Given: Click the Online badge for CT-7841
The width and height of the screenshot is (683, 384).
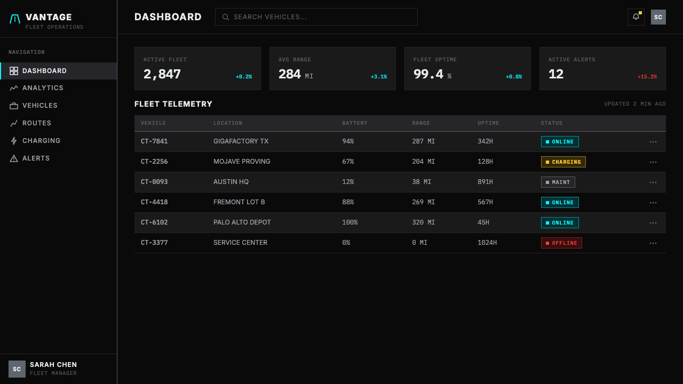Looking at the screenshot, I should pyautogui.click(x=560, y=142).
